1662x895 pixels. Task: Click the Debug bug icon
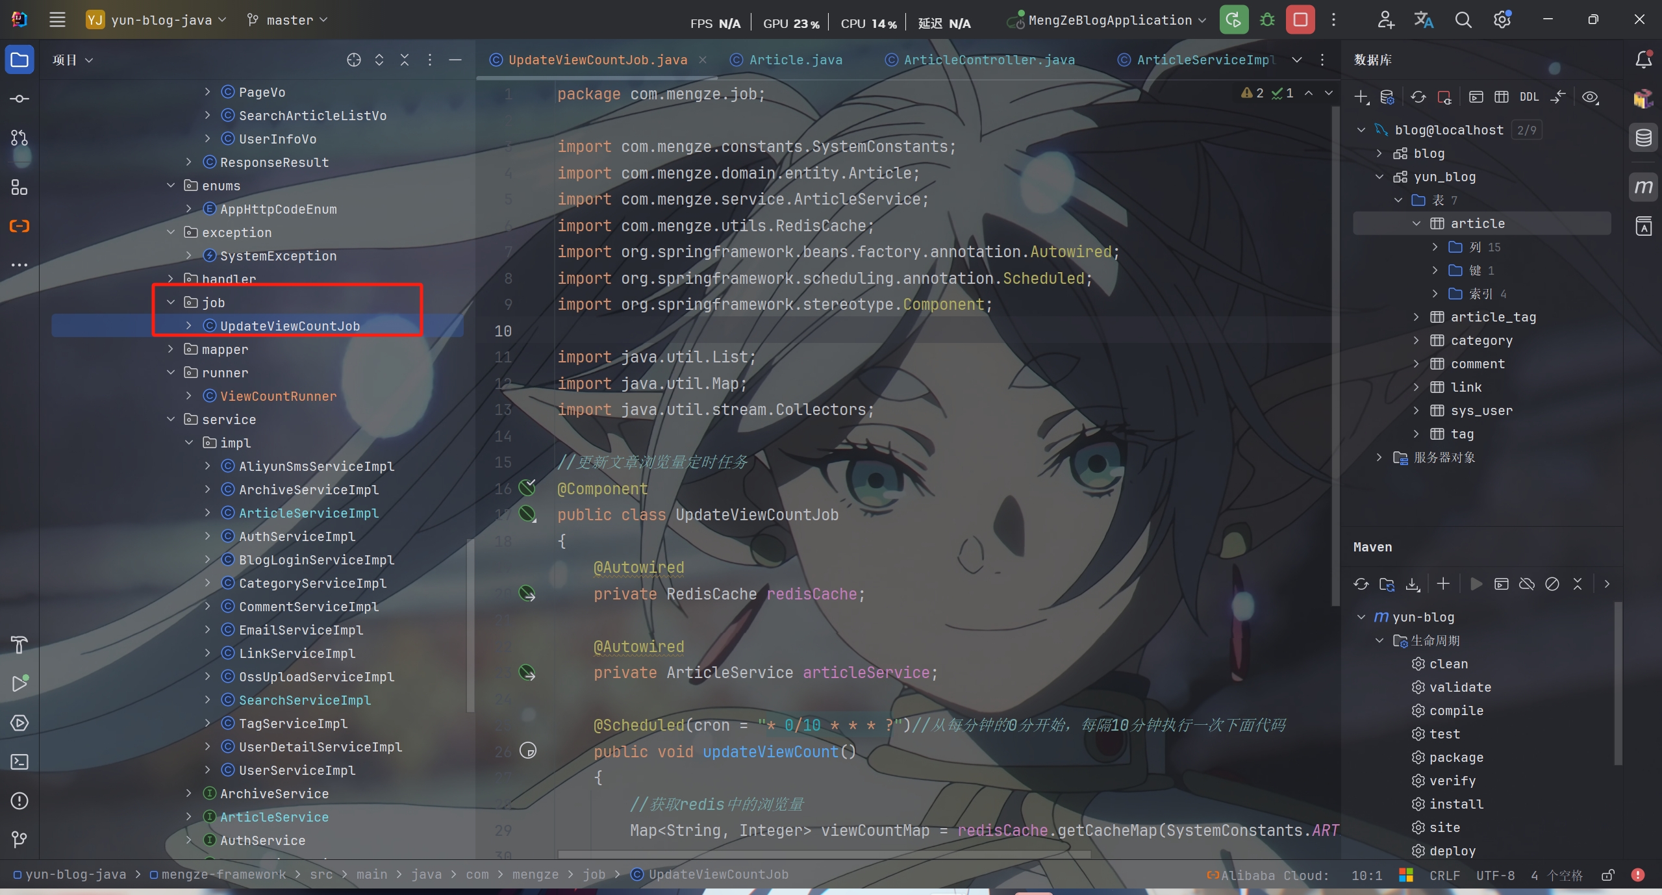1266,20
